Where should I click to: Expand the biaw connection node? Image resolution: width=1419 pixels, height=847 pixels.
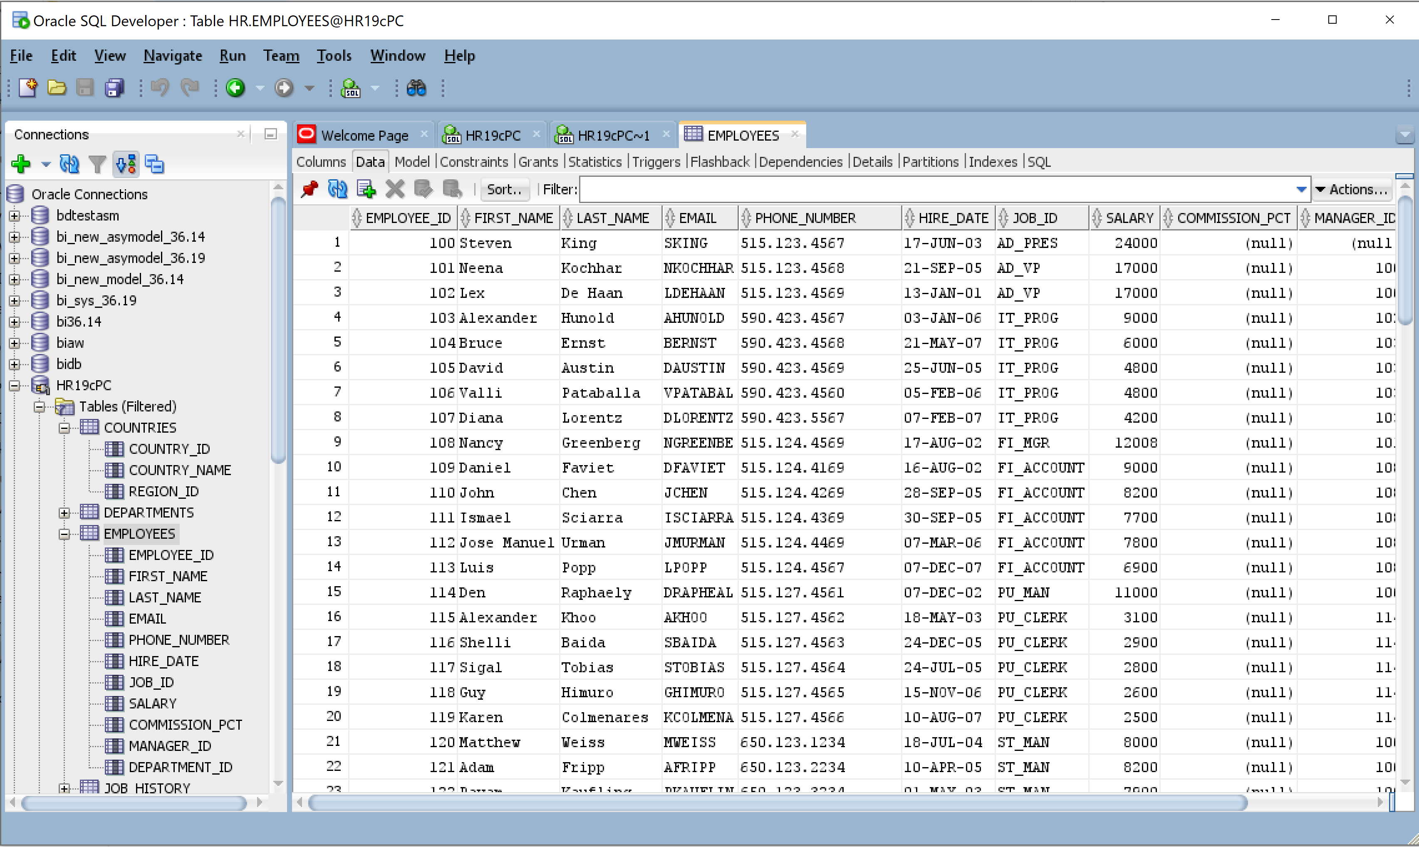point(15,343)
